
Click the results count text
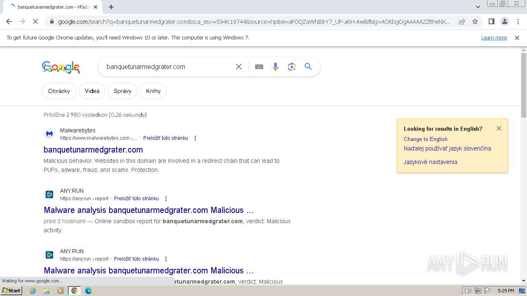click(x=95, y=115)
